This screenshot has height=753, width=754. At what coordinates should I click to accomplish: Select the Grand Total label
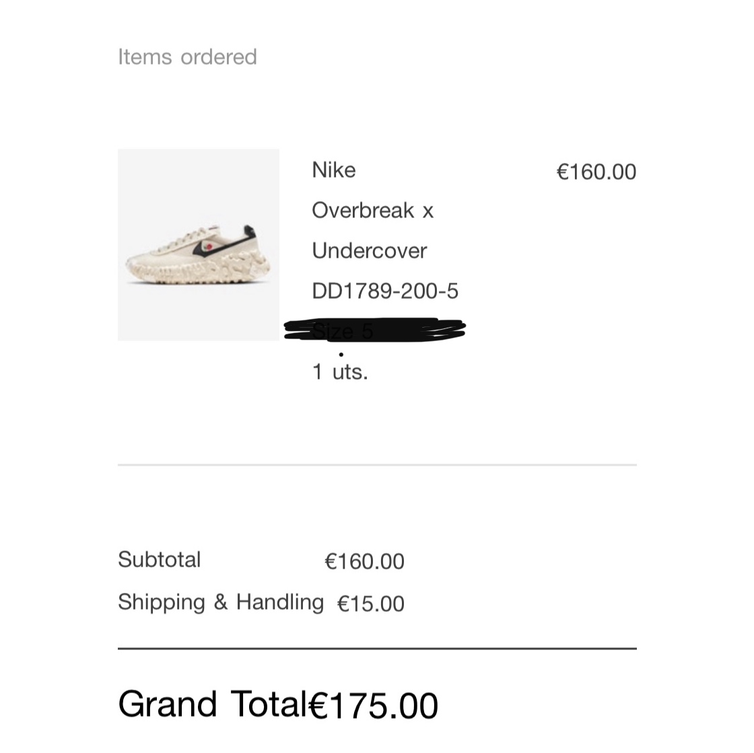tap(213, 705)
